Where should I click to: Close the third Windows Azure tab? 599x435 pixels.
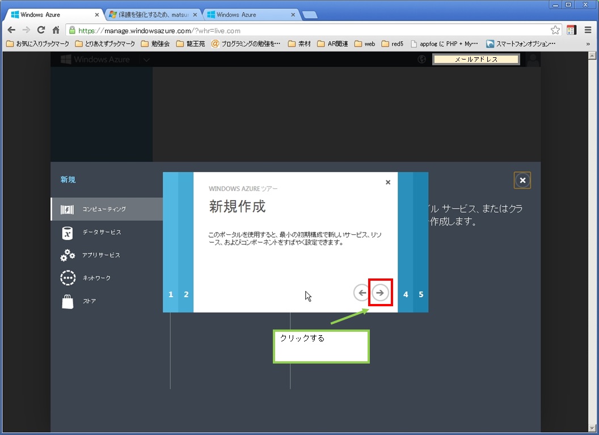coord(293,15)
